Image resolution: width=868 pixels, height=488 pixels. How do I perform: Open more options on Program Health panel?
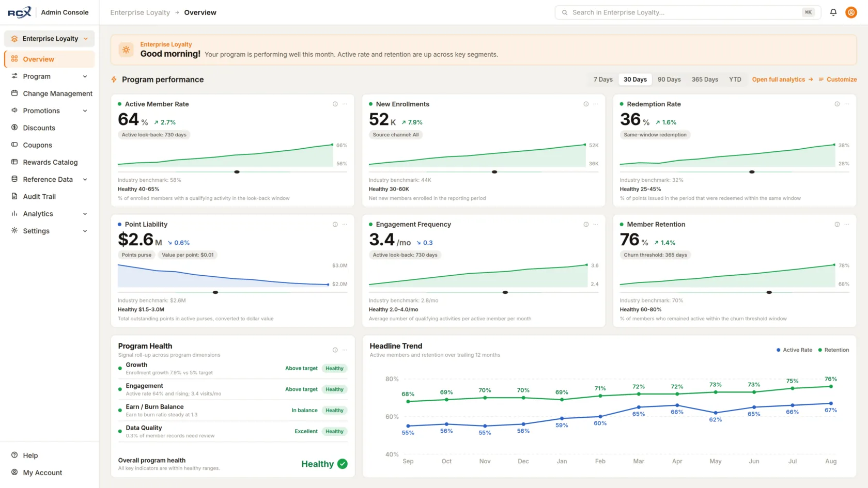345,350
